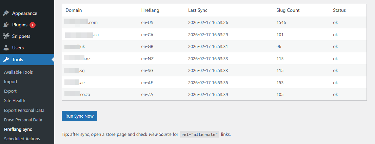Viewport: 375px width, 144px height.
Task: Open Available Tools submenu item
Action: click(x=18, y=72)
